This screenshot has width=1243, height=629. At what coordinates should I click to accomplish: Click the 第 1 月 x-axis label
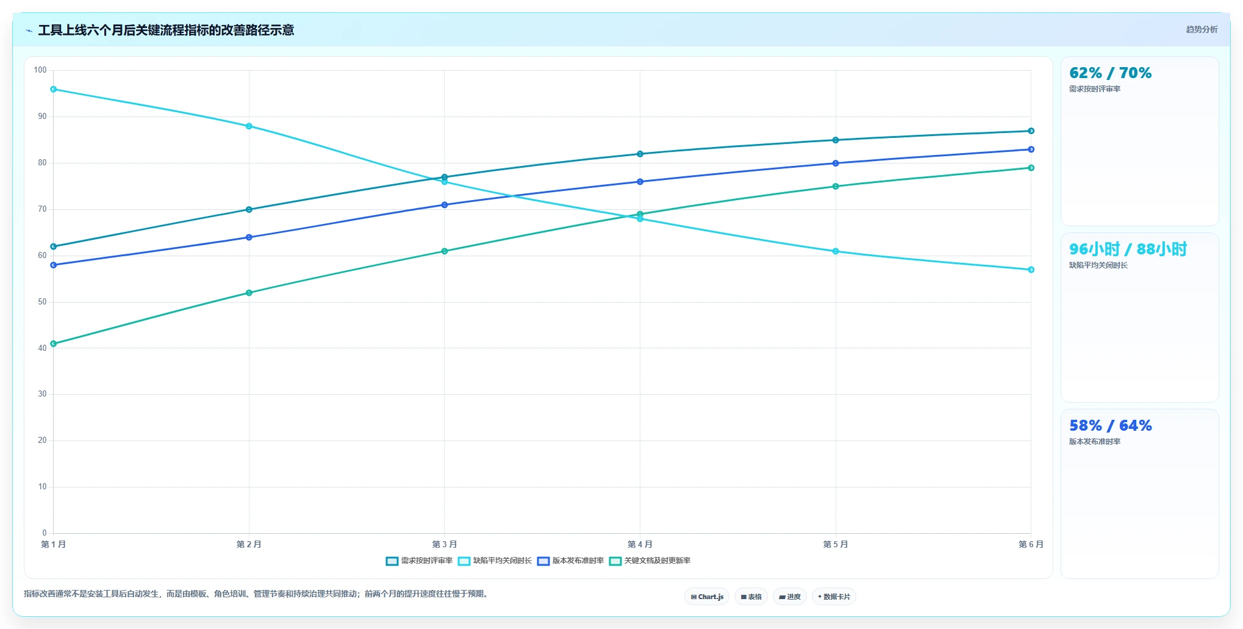tap(54, 544)
